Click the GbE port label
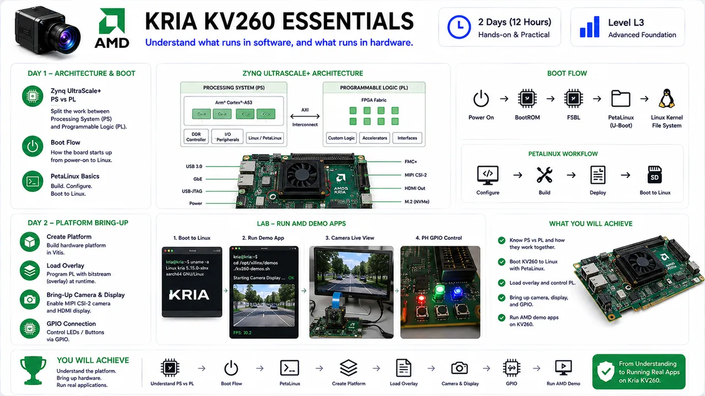 pyautogui.click(x=198, y=179)
